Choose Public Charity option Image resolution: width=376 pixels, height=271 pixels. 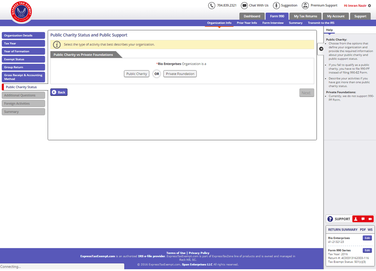(137, 74)
